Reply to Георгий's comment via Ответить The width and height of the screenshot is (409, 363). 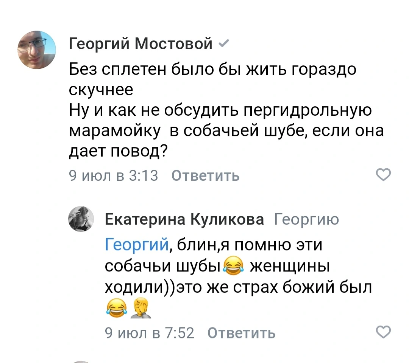205,175
